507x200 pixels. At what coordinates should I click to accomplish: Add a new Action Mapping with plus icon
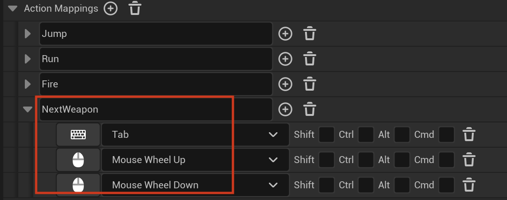pyautogui.click(x=111, y=8)
